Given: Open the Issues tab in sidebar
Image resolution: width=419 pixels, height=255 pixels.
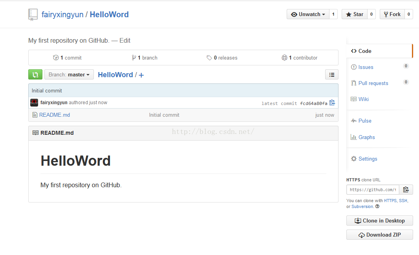Looking at the screenshot, I should pyautogui.click(x=366, y=67).
